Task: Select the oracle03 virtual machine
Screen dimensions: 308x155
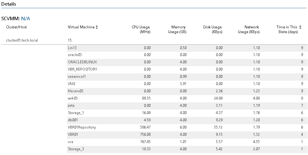Action: (x=75, y=55)
